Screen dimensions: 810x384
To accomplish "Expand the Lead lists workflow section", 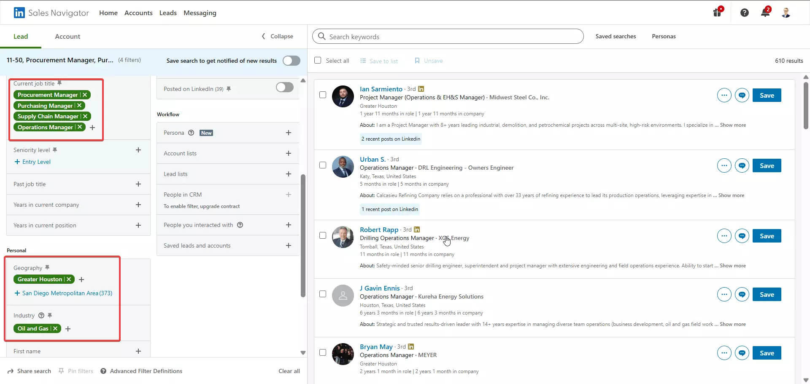I will pyautogui.click(x=289, y=173).
